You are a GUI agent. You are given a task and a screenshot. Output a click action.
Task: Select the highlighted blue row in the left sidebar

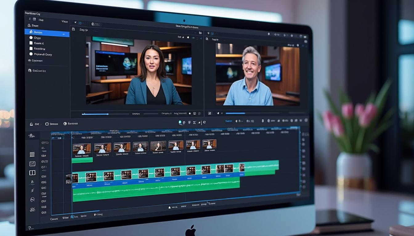[47, 32]
